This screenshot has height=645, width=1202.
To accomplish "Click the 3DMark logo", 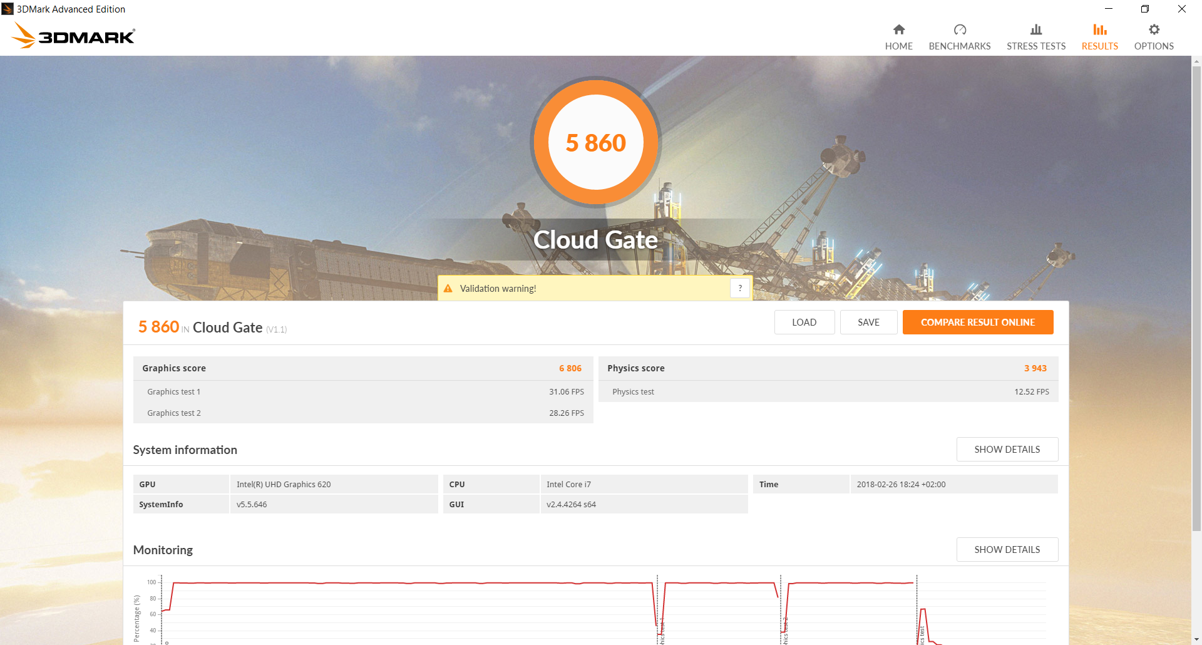I will [73, 36].
